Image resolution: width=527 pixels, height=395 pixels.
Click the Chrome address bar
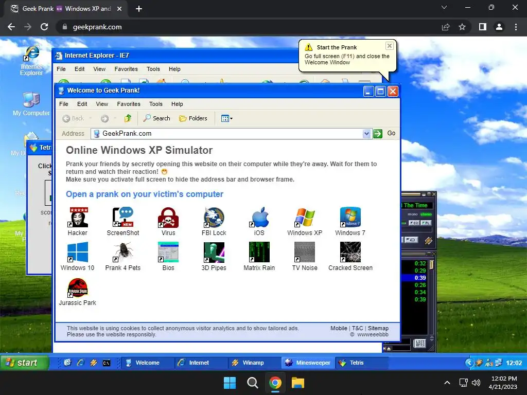coord(249,27)
